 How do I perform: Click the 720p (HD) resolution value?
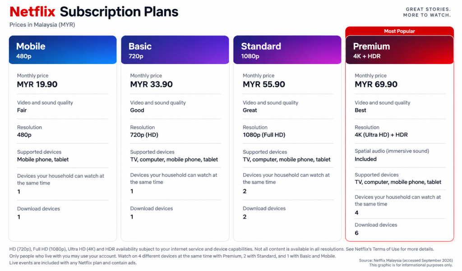coord(144,135)
